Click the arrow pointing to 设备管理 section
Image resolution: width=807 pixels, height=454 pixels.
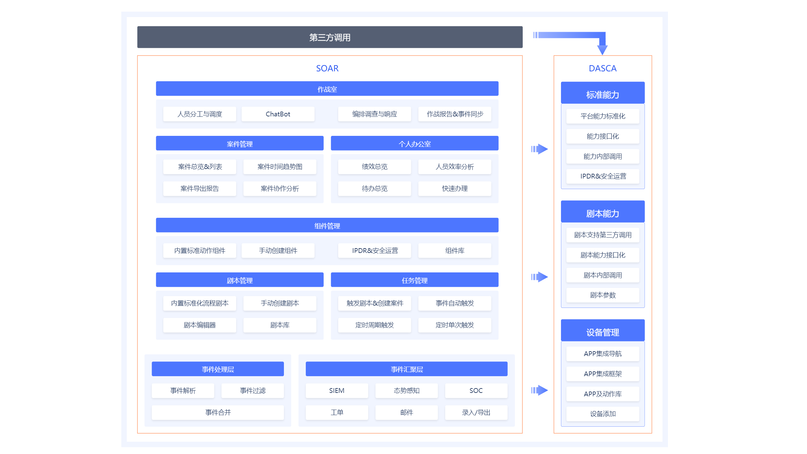click(539, 390)
